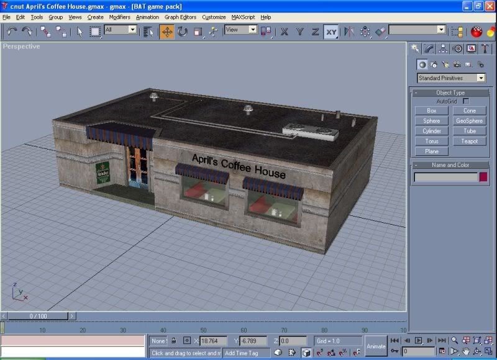Open the Shapes category in Create panel
Viewport: 497px width, 360px height.
[x=434, y=65]
